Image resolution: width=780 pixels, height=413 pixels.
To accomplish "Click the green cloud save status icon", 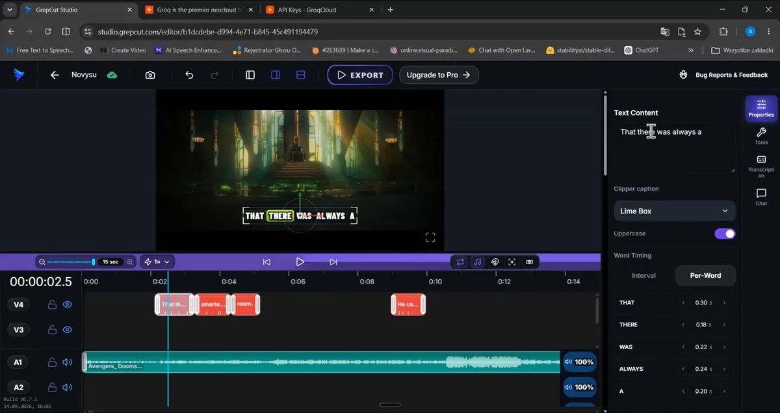I will (112, 75).
